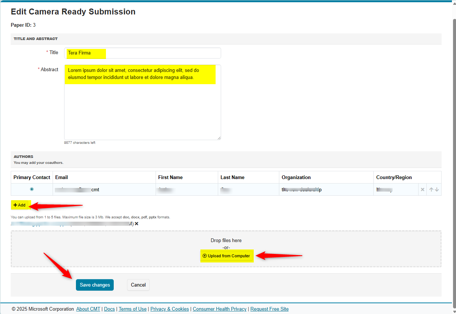Image resolution: width=456 pixels, height=314 pixels.
Task: Open the Privacy & Cookies link
Action: [x=170, y=309]
